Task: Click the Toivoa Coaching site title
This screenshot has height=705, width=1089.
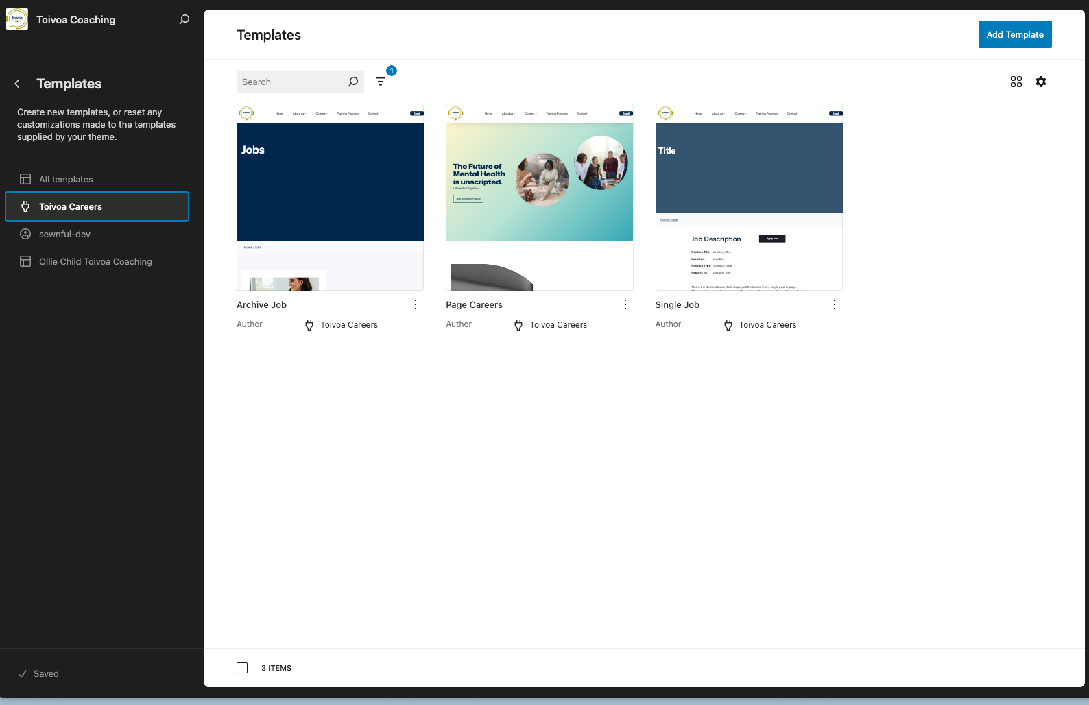Action: [x=76, y=19]
